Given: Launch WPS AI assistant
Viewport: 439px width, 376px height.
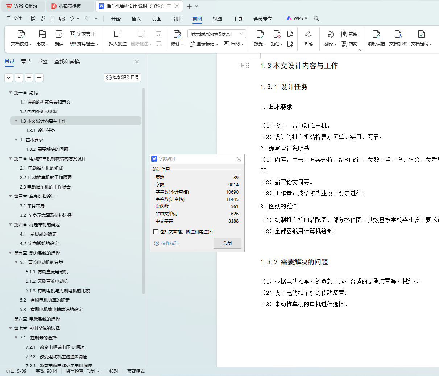Looking at the screenshot, I should (298, 18).
